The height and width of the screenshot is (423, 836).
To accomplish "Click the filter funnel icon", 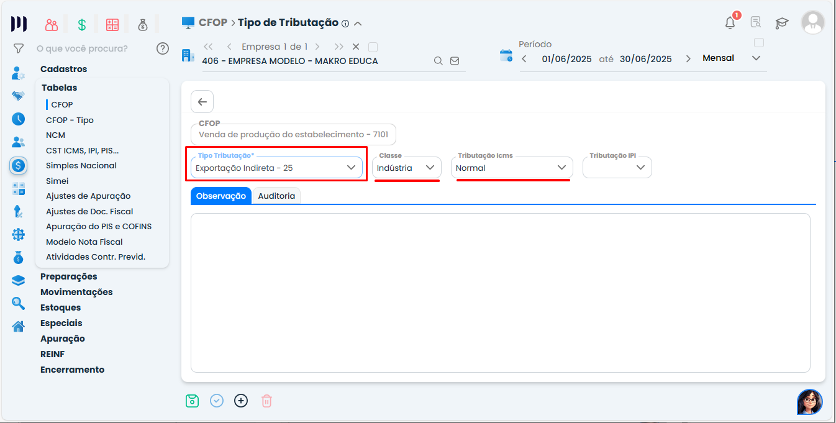I will click(x=19, y=48).
